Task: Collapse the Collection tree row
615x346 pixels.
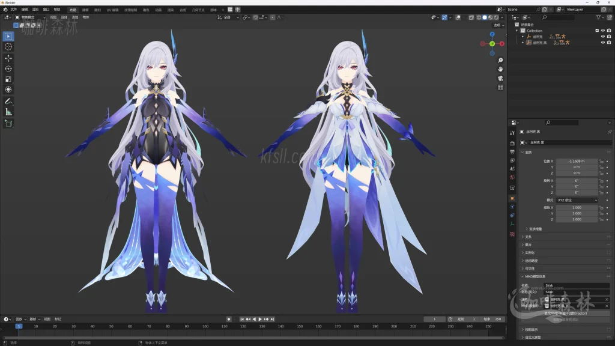Action: [x=517, y=31]
